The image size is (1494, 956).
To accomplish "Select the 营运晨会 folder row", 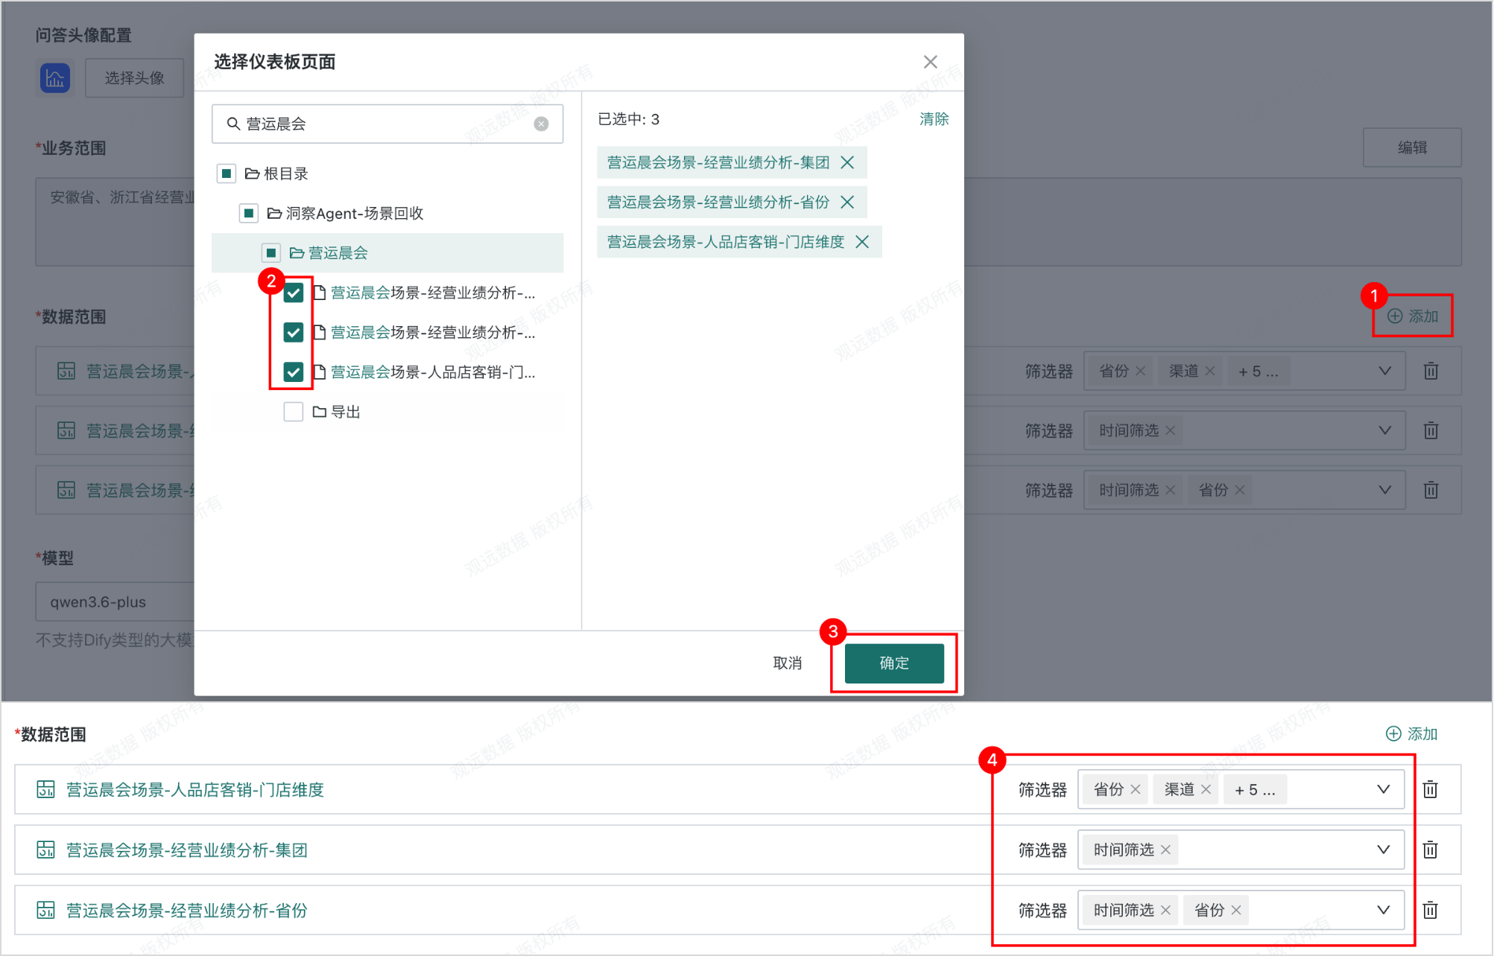I will coord(387,253).
